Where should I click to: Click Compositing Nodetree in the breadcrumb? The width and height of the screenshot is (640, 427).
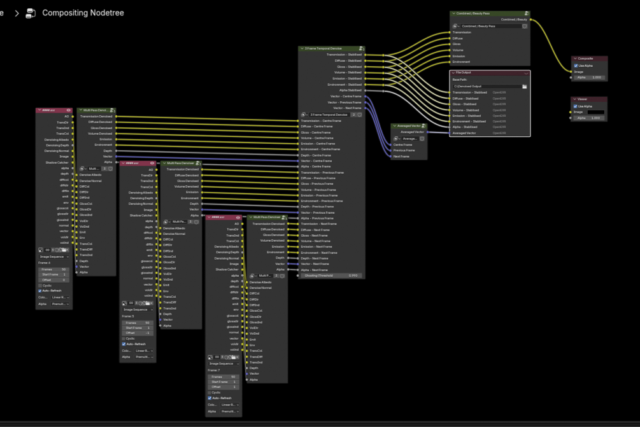[83, 12]
